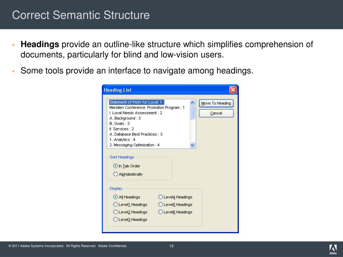Click the Cancel button
The width and height of the screenshot is (343, 257).
216,113
